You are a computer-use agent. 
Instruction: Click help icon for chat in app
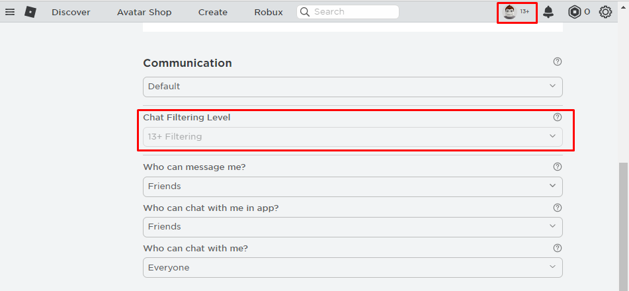[x=557, y=208]
